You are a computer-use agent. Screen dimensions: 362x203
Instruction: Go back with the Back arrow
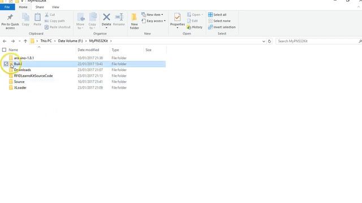click(x=5, y=41)
